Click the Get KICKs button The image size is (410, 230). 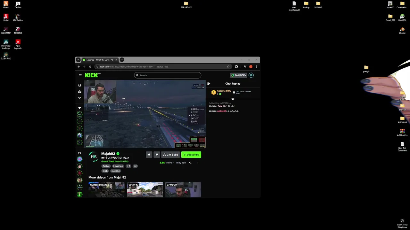click(239, 75)
